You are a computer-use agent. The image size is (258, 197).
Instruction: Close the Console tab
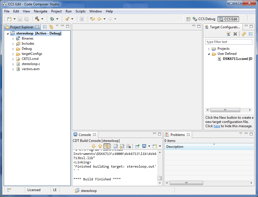click(94, 135)
